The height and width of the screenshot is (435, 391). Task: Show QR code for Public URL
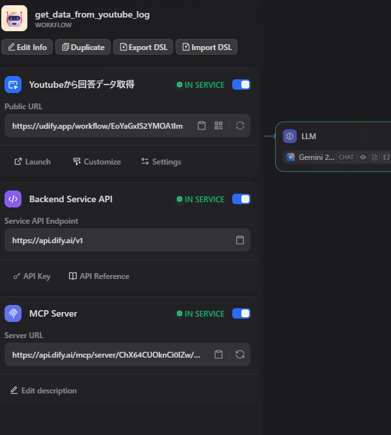point(219,125)
